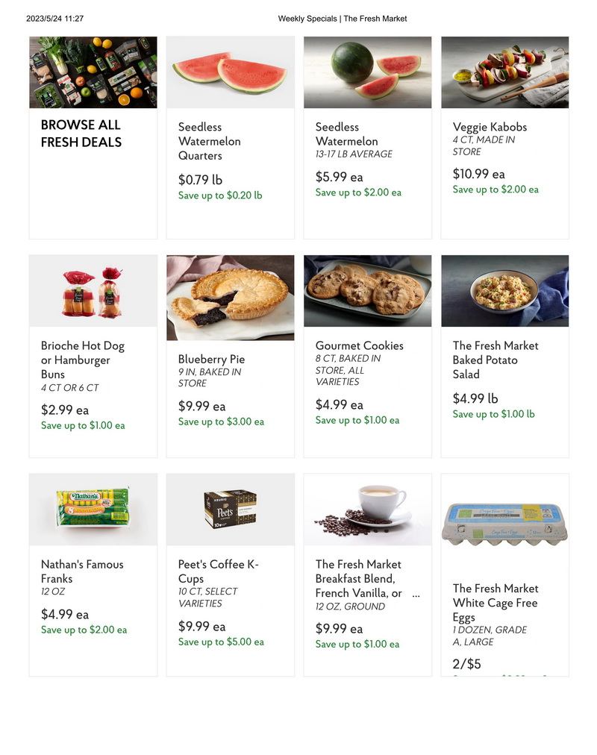The image size is (597, 755).
Task: Open the Nathan's Famous Franks package image
Action: tap(93, 510)
